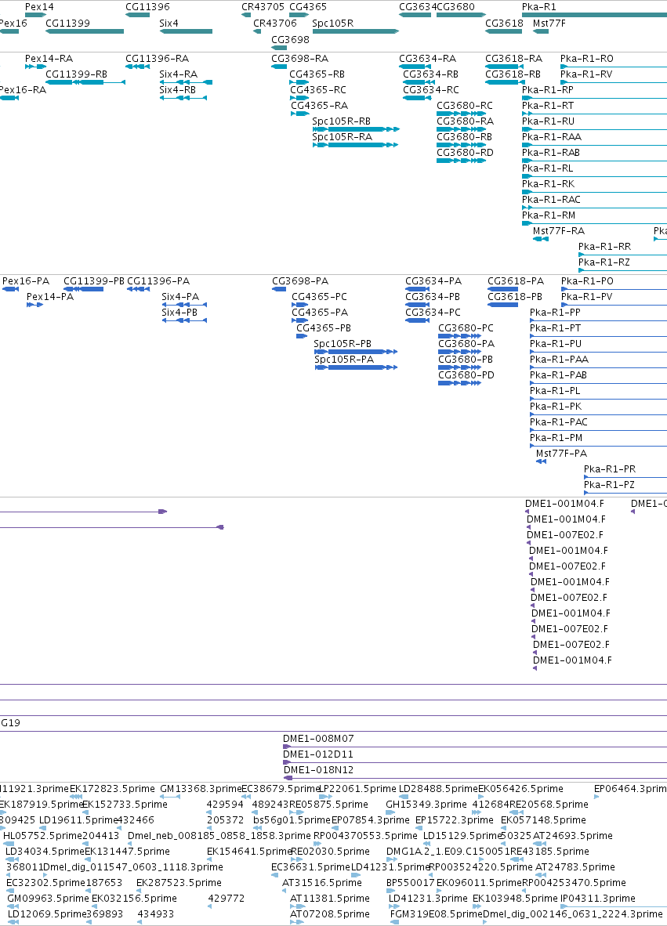The height and width of the screenshot is (926, 667).
Task: Click BAC label "DME1-012D11"
Action: click(x=318, y=754)
